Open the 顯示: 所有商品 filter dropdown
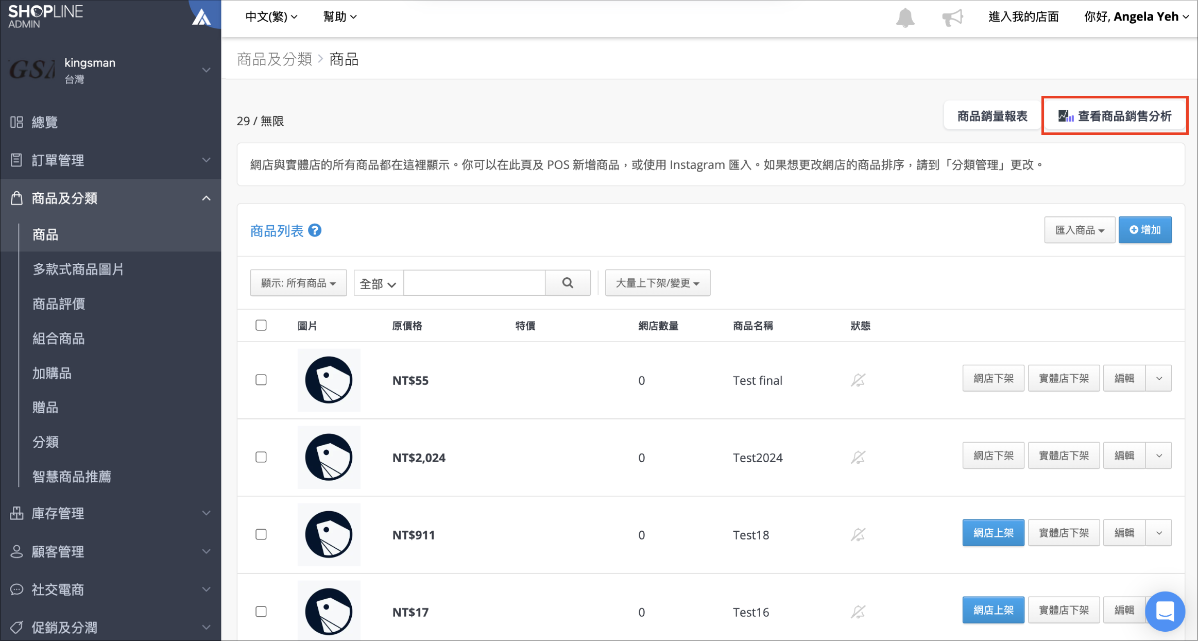This screenshot has width=1198, height=641. click(x=298, y=283)
